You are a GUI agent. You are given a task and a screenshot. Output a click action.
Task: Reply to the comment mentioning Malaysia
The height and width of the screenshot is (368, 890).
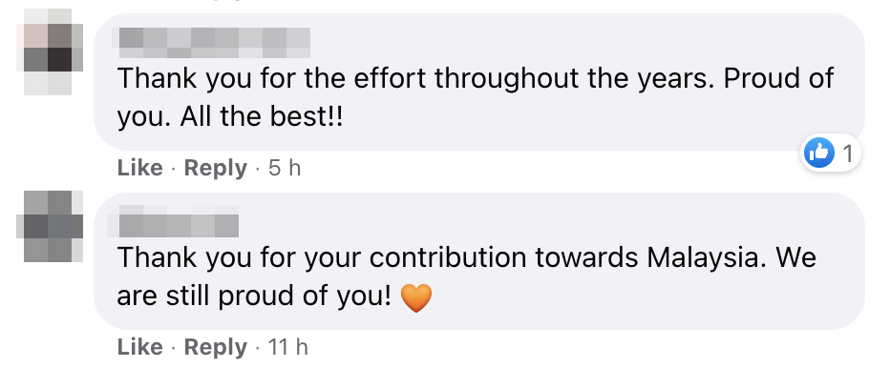tap(216, 347)
